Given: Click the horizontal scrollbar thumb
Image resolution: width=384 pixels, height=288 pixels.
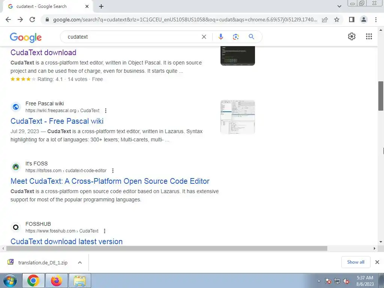Looking at the screenshot, I should pyautogui.click(x=167, y=248).
